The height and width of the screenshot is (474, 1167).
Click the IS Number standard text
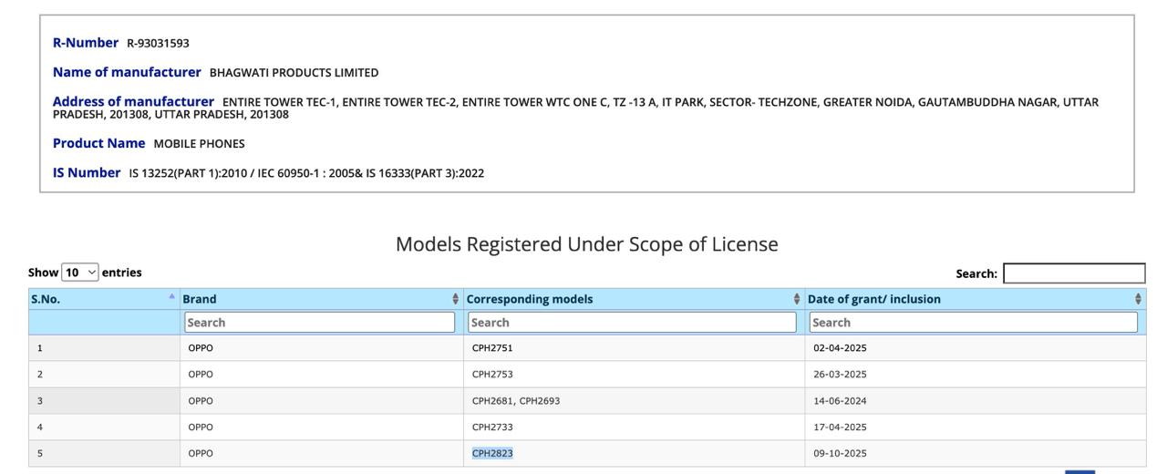pos(306,173)
